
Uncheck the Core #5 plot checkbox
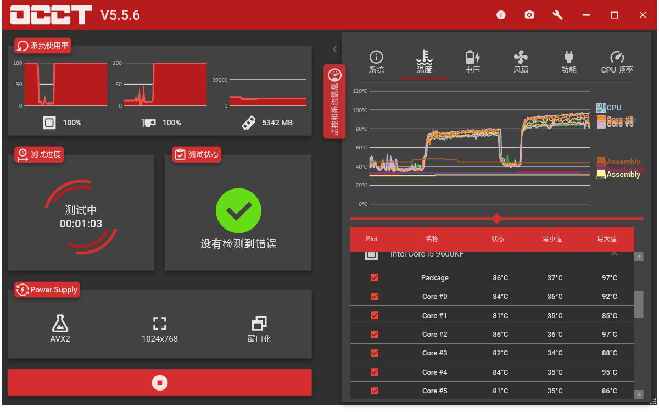375,391
